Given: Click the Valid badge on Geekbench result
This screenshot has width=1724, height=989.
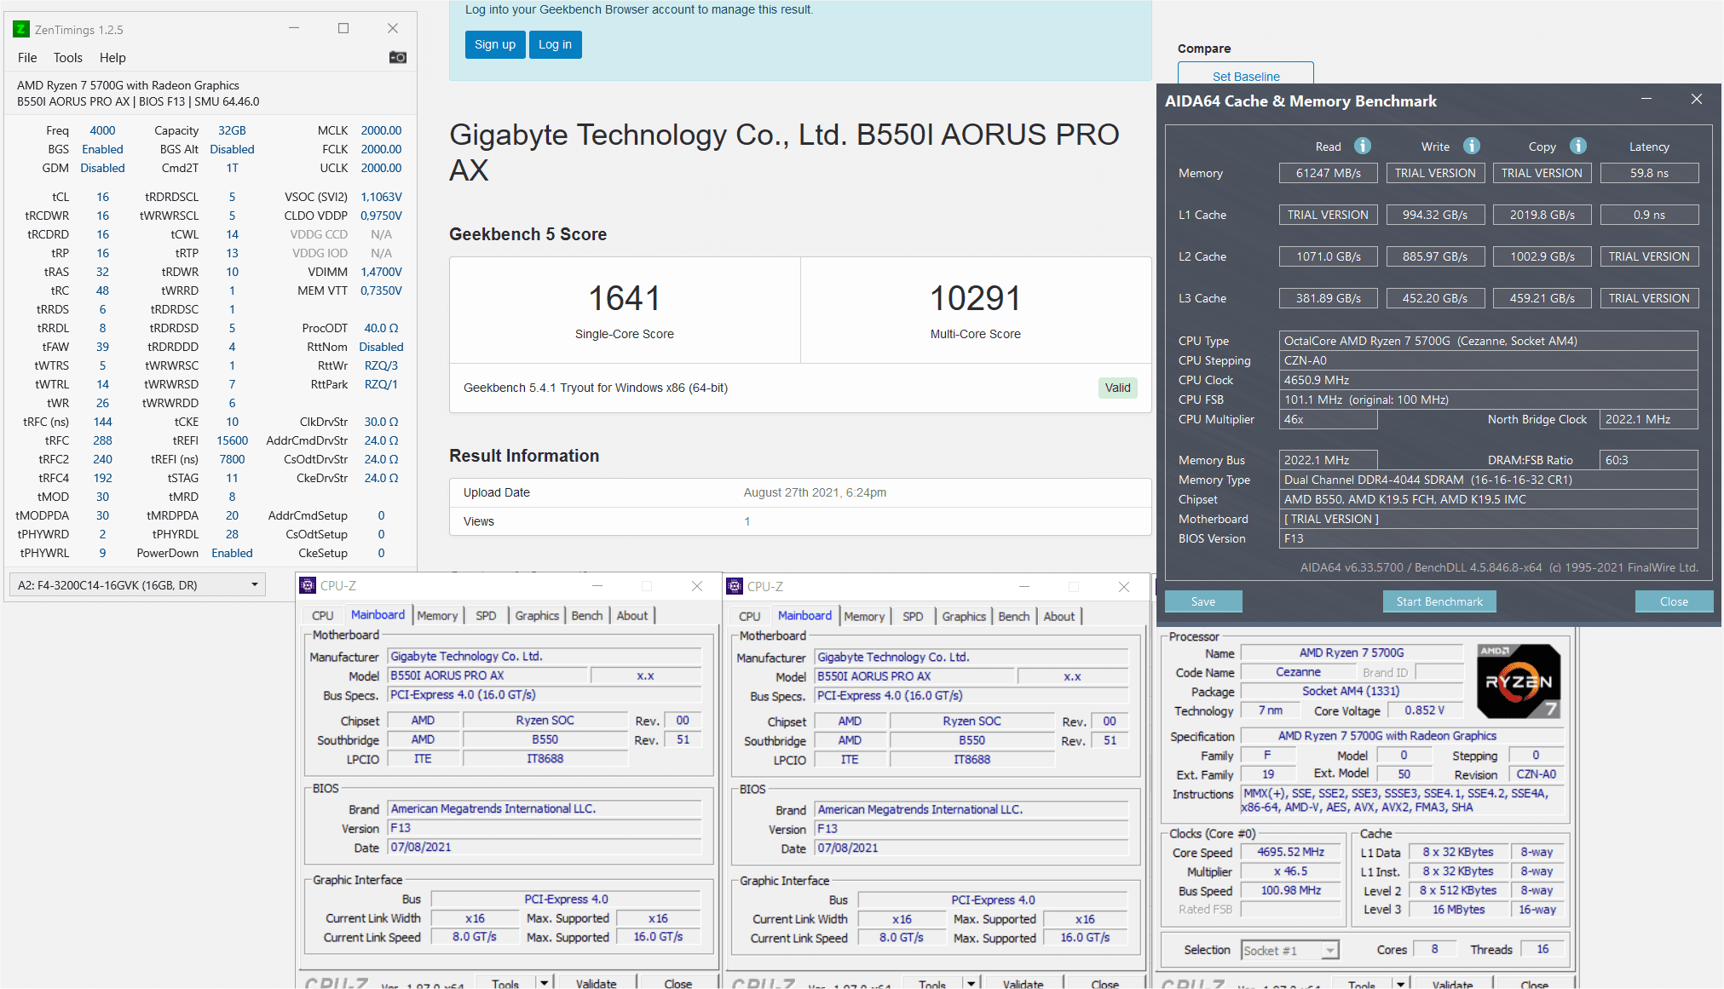Looking at the screenshot, I should [x=1117, y=388].
